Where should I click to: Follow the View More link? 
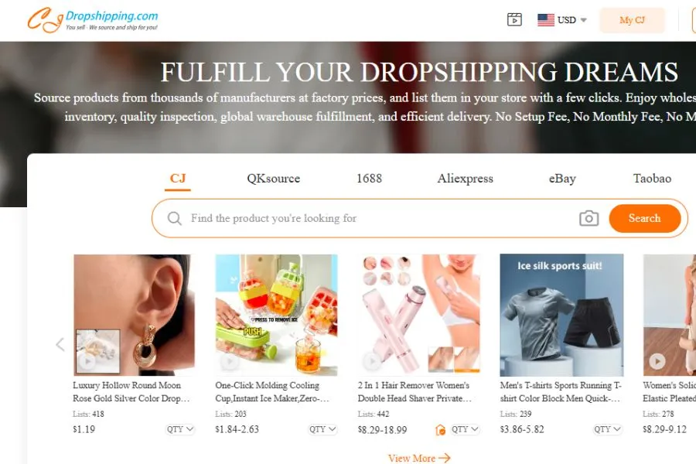click(x=419, y=458)
